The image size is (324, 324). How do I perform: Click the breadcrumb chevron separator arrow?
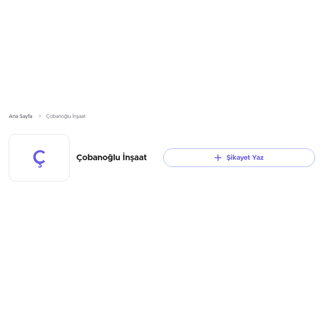point(40,116)
